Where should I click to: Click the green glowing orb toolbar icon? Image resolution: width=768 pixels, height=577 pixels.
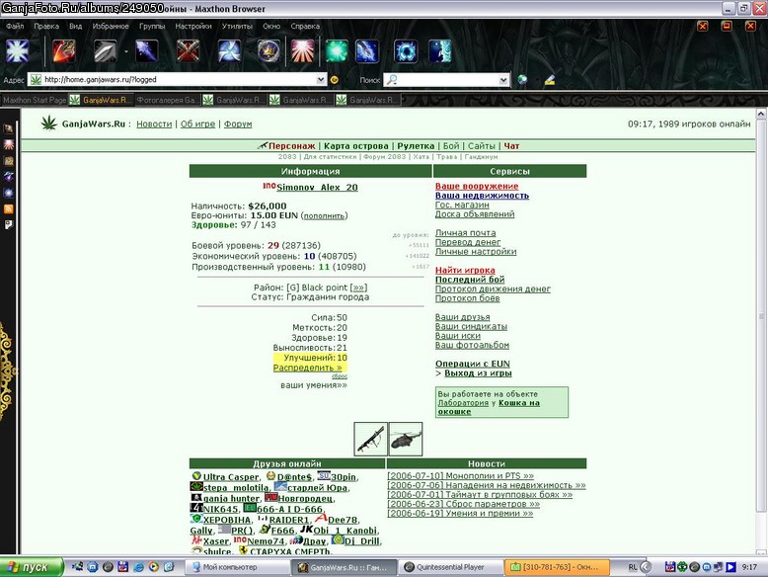pos(337,51)
